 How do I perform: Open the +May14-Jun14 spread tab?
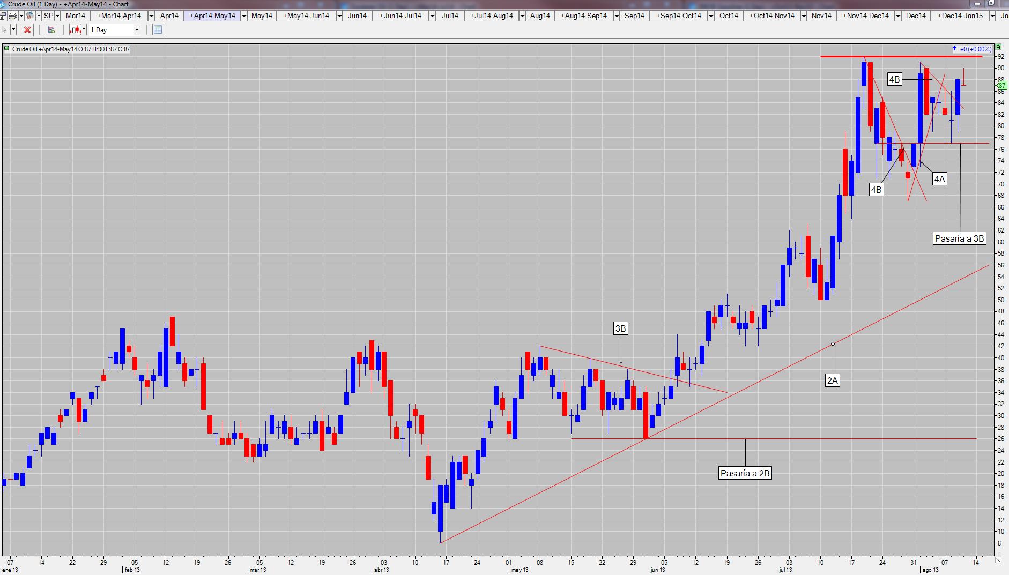click(306, 16)
